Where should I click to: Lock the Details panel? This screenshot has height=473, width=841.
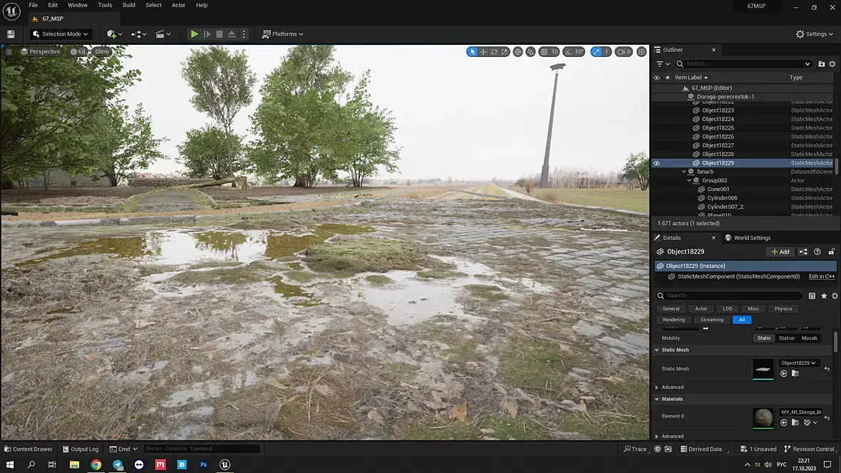pos(831,251)
